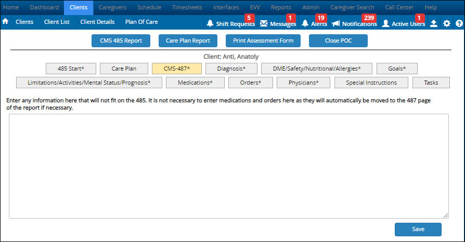Open the Help menu
The image size is (465, 242).
tap(431, 7)
